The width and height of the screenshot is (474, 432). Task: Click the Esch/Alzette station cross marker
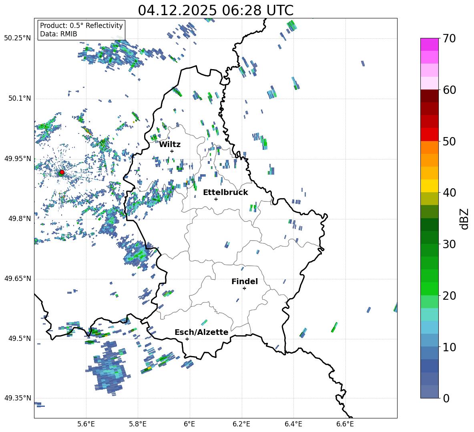click(187, 339)
